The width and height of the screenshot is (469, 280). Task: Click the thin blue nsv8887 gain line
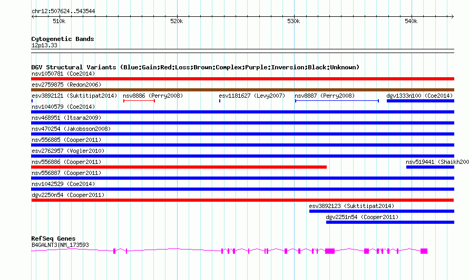[x=337, y=101]
